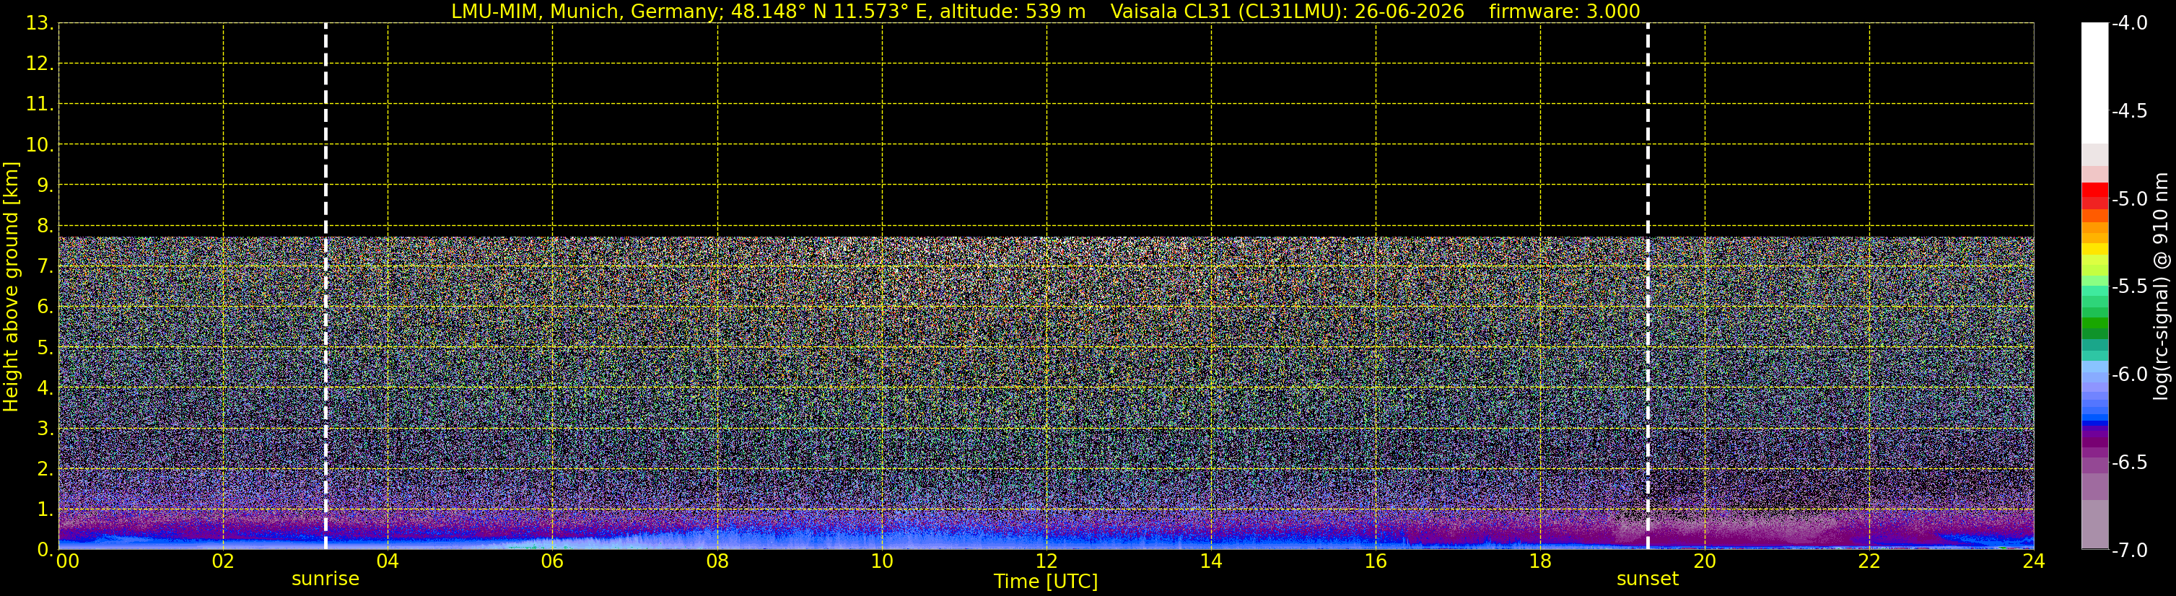Screen dimensions: 2176x596
Task: Click the Time [UTC] axis label
Action: (1046, 582)
